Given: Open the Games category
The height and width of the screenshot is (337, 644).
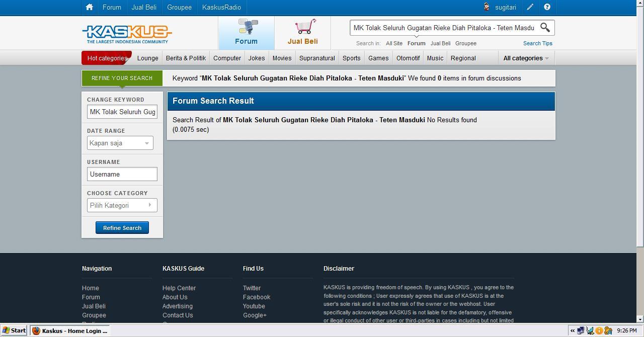Looking at the screenshot, I should click(378, 58).
